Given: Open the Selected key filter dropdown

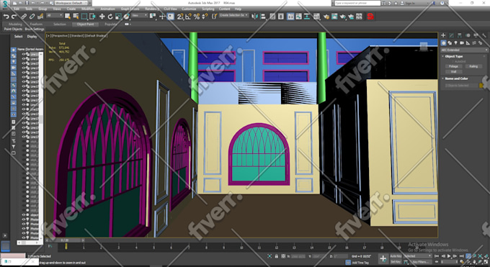Looking at the screenshot, I should (x=417, y=256).
